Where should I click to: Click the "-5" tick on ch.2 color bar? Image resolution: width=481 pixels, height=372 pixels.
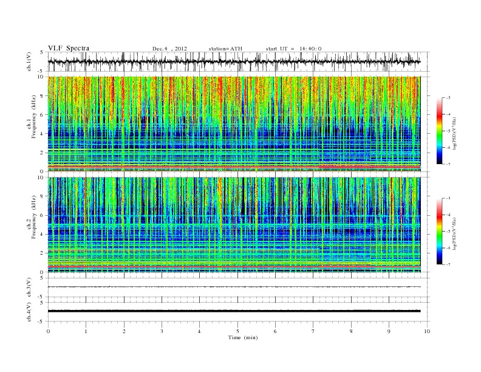coord(448,232)
